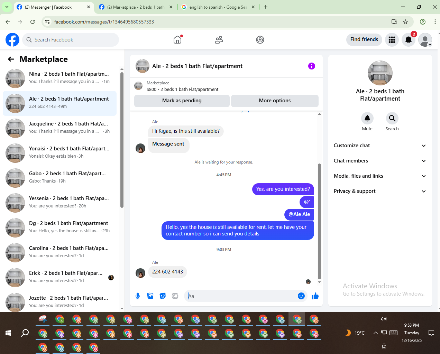
Task: Click the Find friends button
Action: pyautogui.click(x=364, y=39)
